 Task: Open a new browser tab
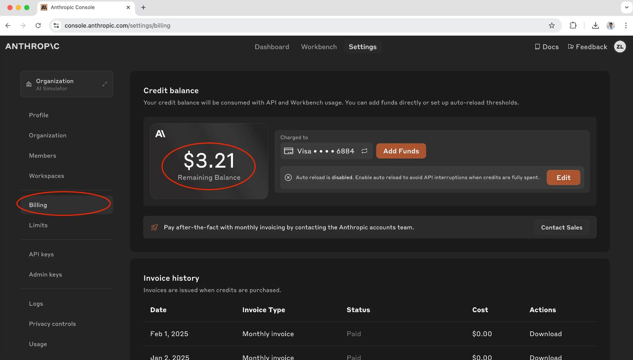click(x=143, y=7)
